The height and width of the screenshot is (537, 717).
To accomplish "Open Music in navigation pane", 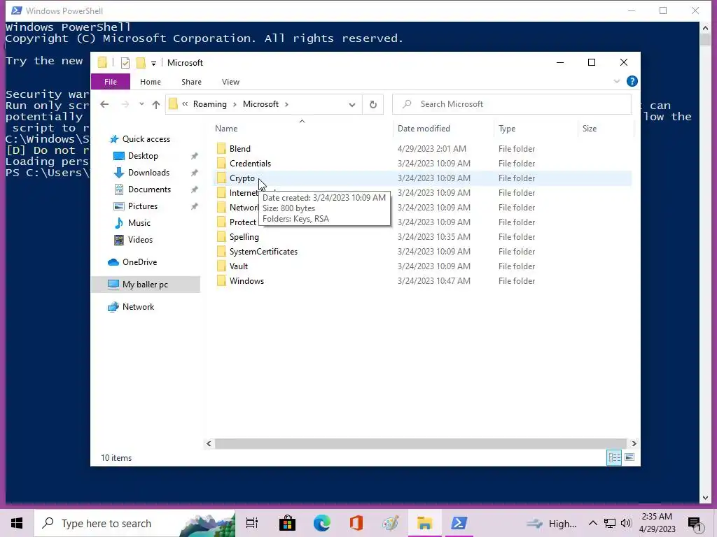I will click(139, 223).
